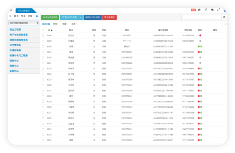Focus the search input field
The width and height of the screenshot is (235, 153).
pos(201,18)
